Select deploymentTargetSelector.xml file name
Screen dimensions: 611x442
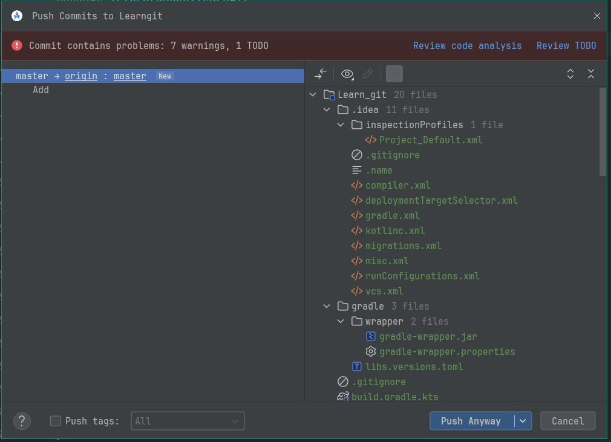coord(441,201)
